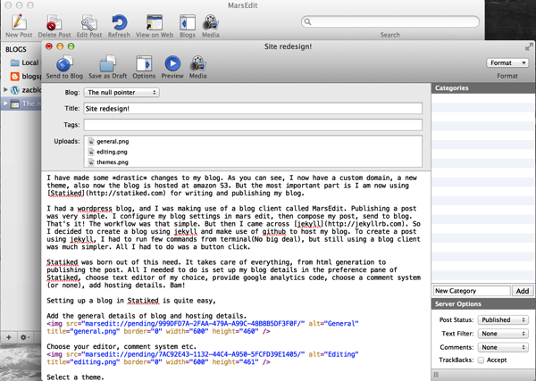Screen dimensions: 536x381
Task: Close the Site redesign editor window
Action: click(x=49, y=46)
